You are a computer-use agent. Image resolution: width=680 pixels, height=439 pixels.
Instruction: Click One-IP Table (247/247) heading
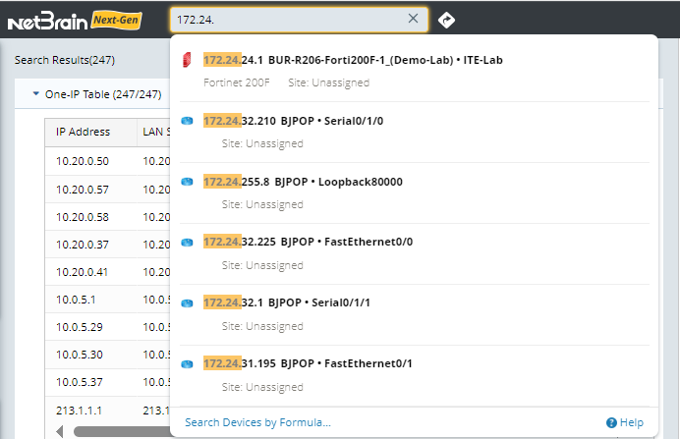click(x=103, y=94)
